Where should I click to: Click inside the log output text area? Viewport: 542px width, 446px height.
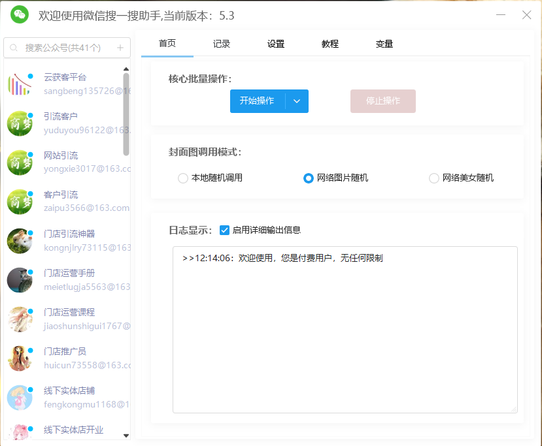[x=345, y=330]
